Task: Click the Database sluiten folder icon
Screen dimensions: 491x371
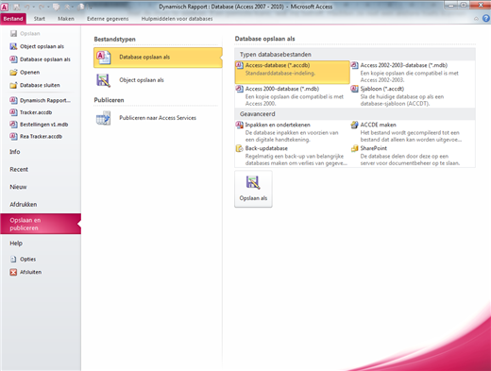Action: pos(13,85)
